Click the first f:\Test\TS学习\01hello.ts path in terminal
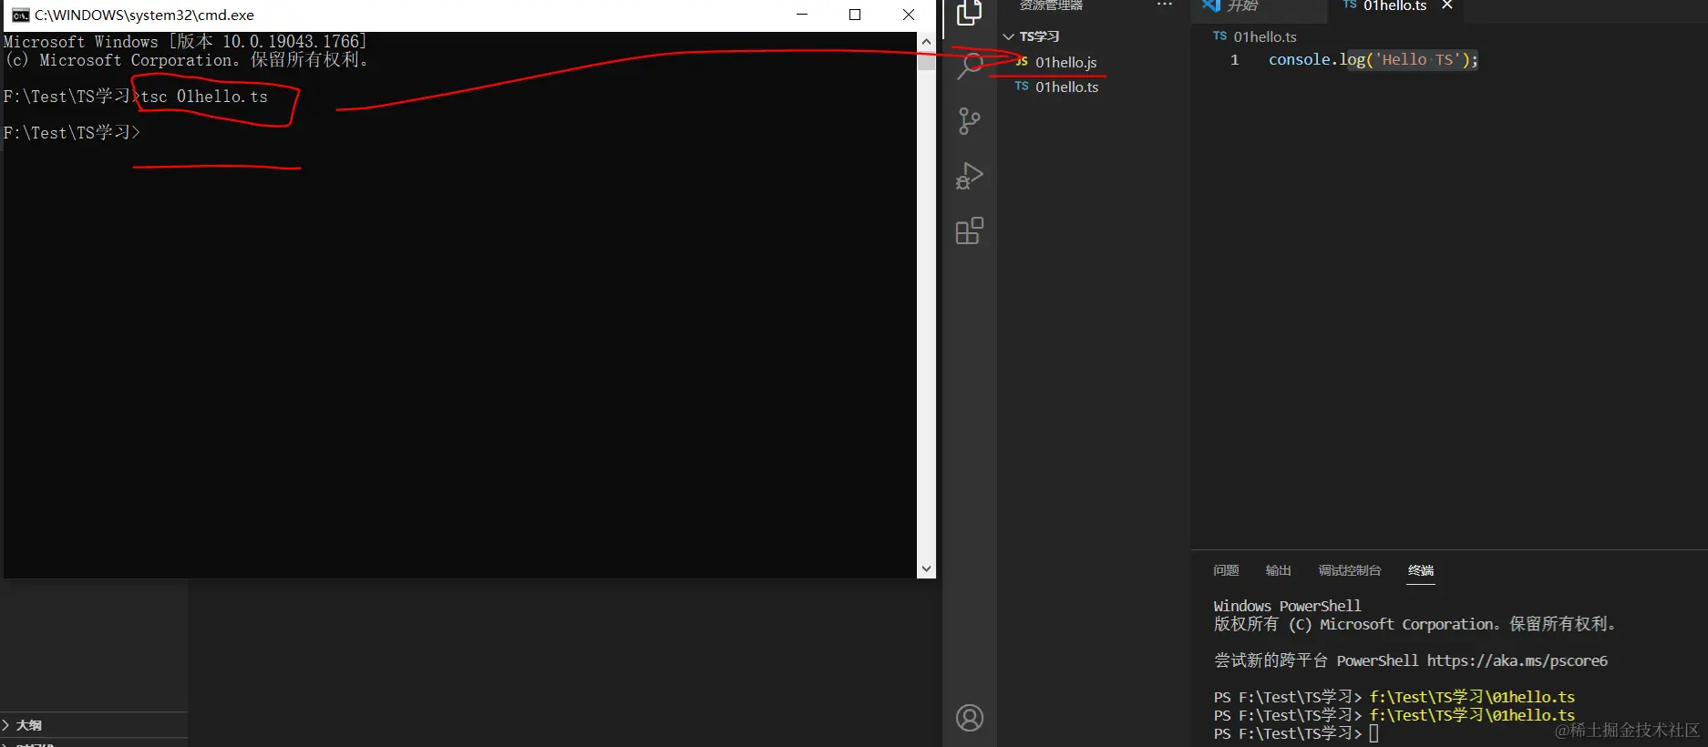The width and height of the screenshot is (1708, 747). 1472,697
